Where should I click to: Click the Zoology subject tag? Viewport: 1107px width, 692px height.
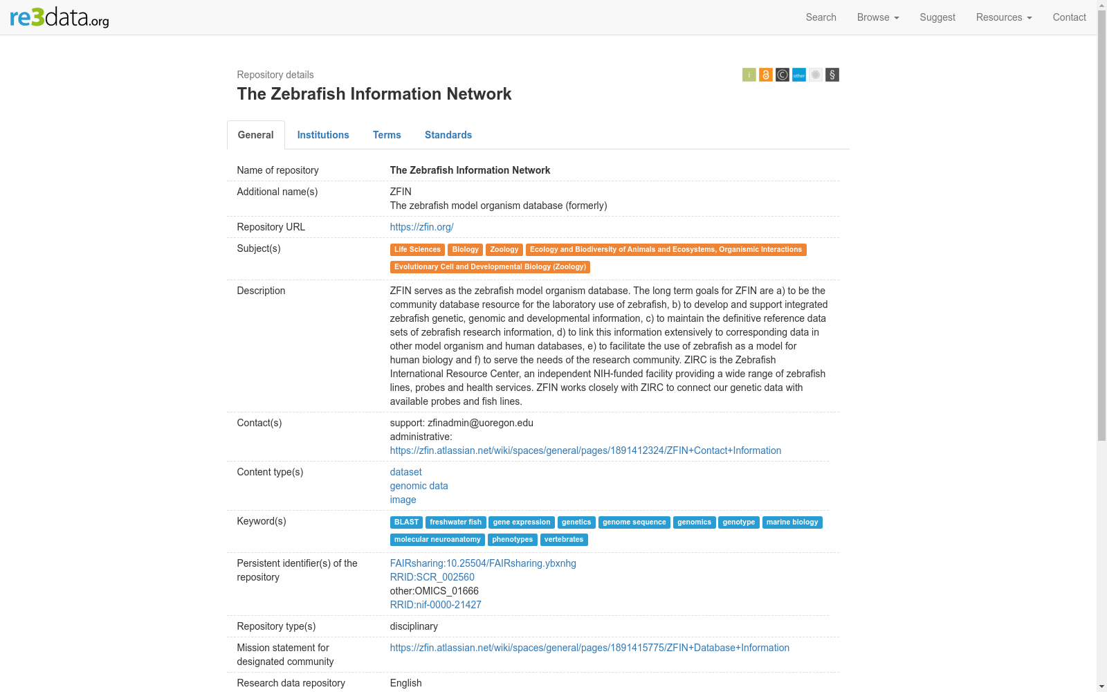(504, 250)
